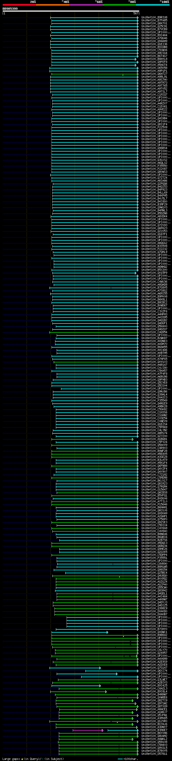This screenshot has height=761, width=172.
Task: Click hit label UniRef100_C5XW06
Action: point(154,50)
